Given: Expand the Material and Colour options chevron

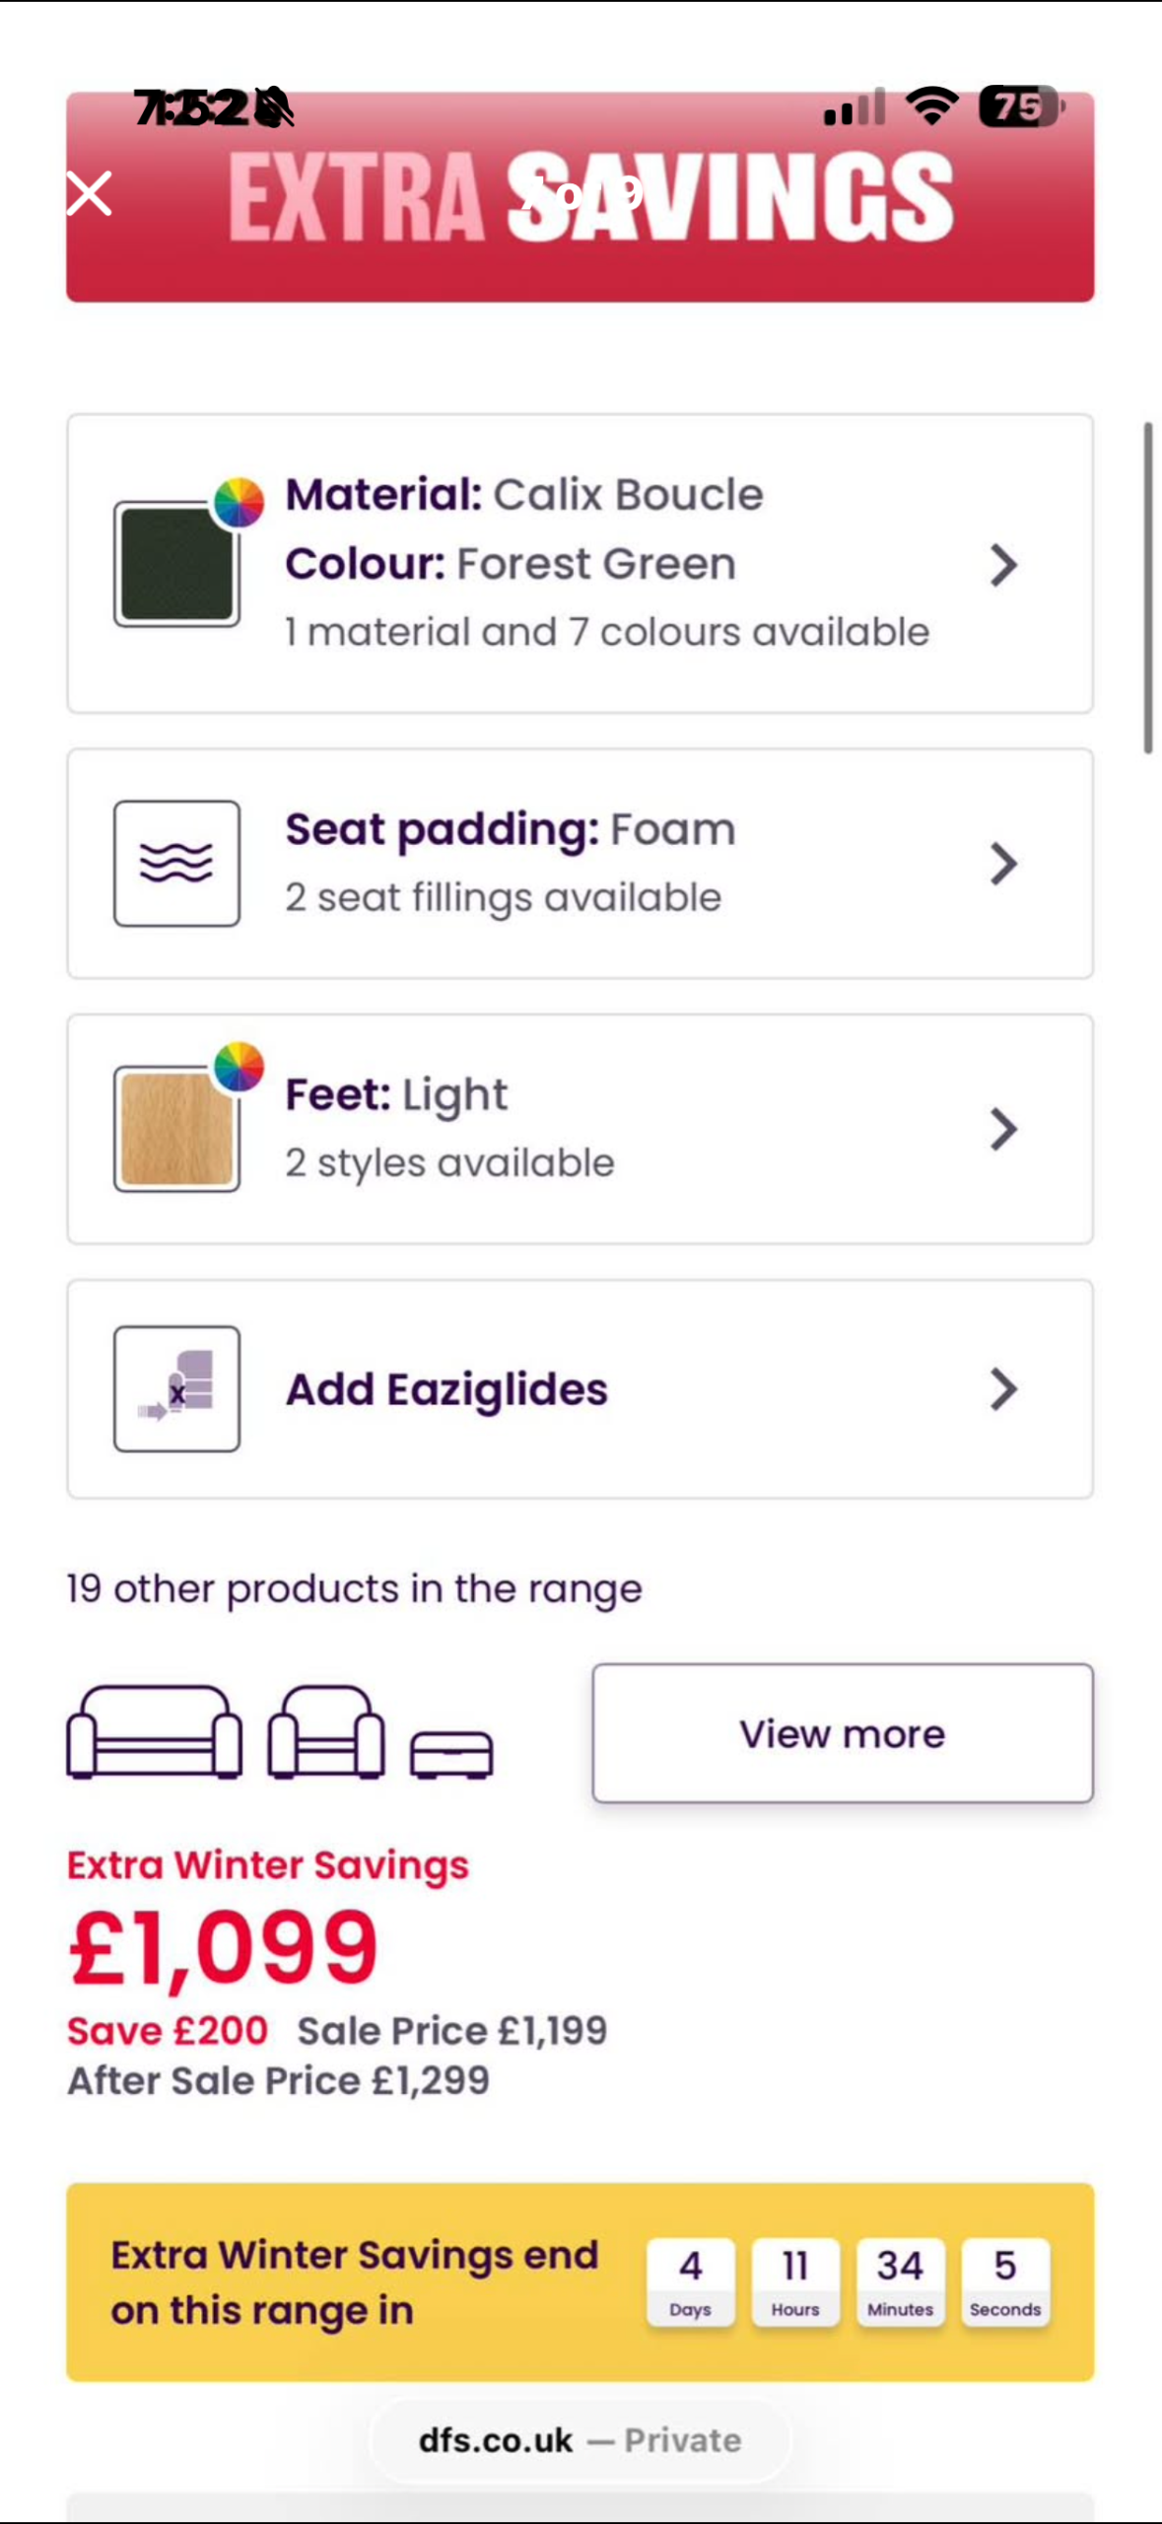Looking at the screenshot, I should (x=1002, y=565).
